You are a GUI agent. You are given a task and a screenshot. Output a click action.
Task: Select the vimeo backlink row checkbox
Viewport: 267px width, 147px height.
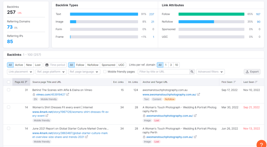[x=8, y=90]
